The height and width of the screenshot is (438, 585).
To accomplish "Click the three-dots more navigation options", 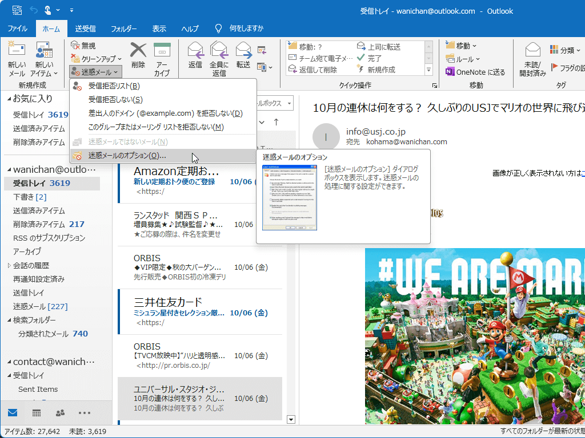I will (x=85, y=413).
